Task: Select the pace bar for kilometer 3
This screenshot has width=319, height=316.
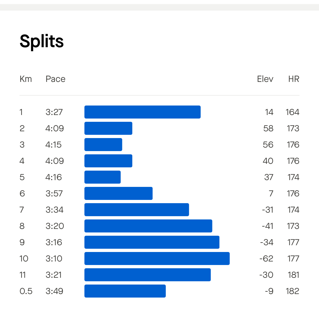Action: tap(103, 145)
